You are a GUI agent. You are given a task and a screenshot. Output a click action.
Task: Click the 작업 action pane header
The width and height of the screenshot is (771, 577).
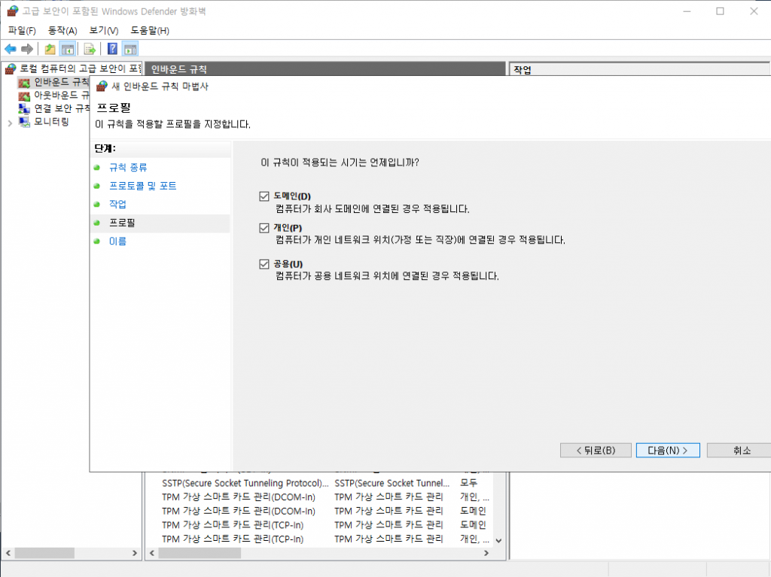[640, 69]
